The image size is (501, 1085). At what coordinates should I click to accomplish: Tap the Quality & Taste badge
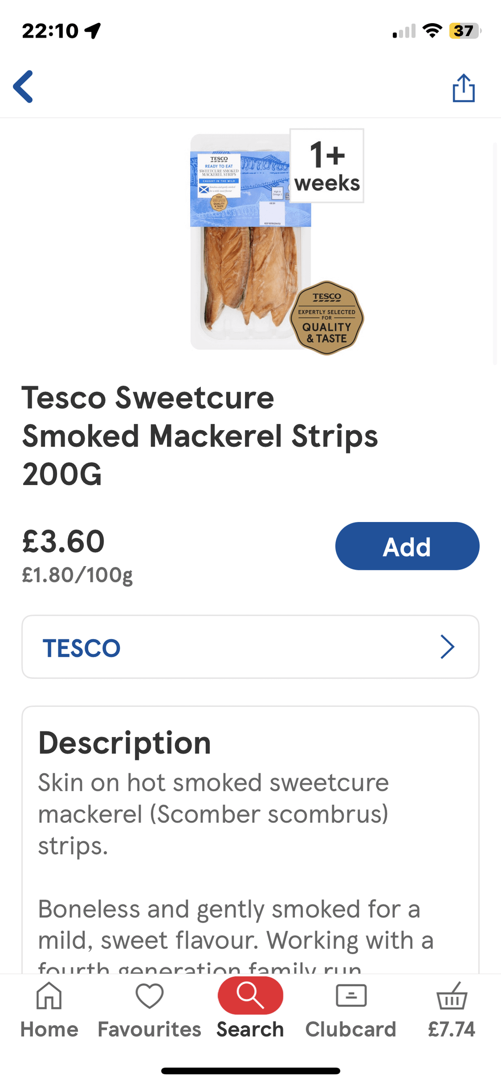tap(327, 318)
